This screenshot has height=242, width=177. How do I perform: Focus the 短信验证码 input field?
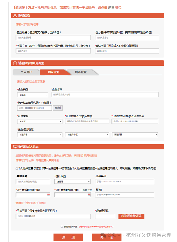pos(105,216)
